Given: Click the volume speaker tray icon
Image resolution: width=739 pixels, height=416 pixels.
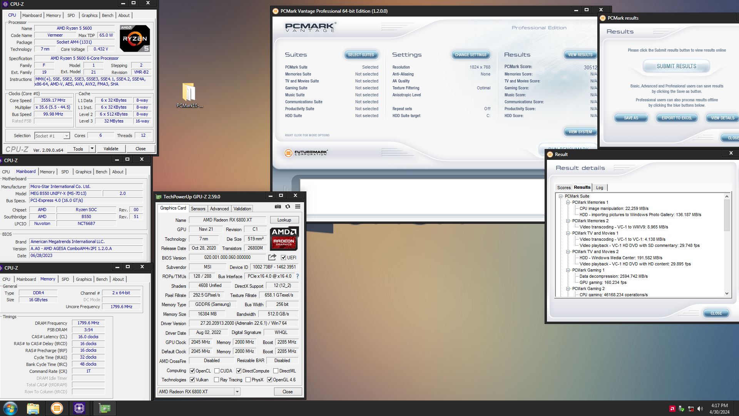Looking at the screenshot, I should [x=700, y=409].
